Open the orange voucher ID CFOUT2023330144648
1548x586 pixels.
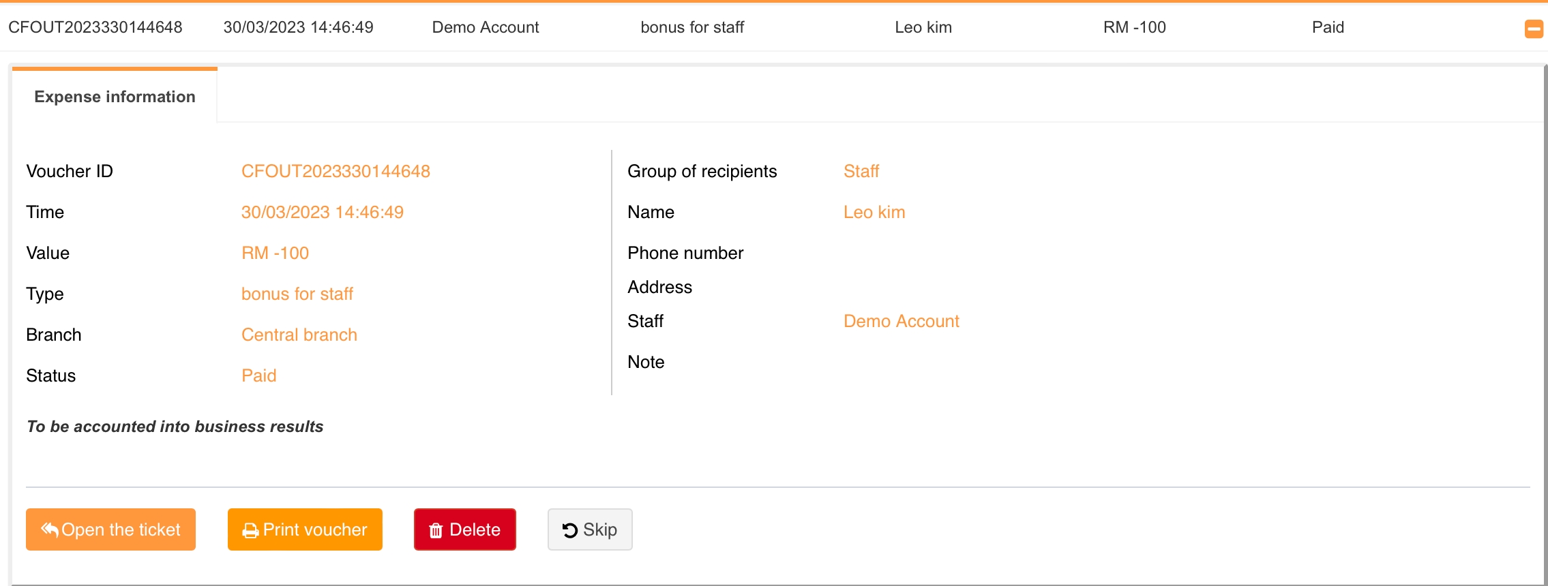click(336, 171)
